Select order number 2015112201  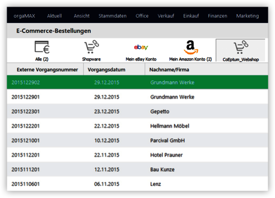(x=25, y=155)
